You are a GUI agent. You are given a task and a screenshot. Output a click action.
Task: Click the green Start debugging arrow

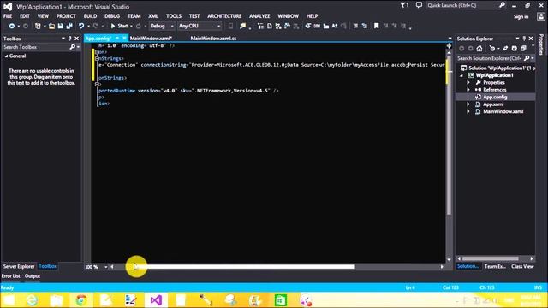click(112, 26)
